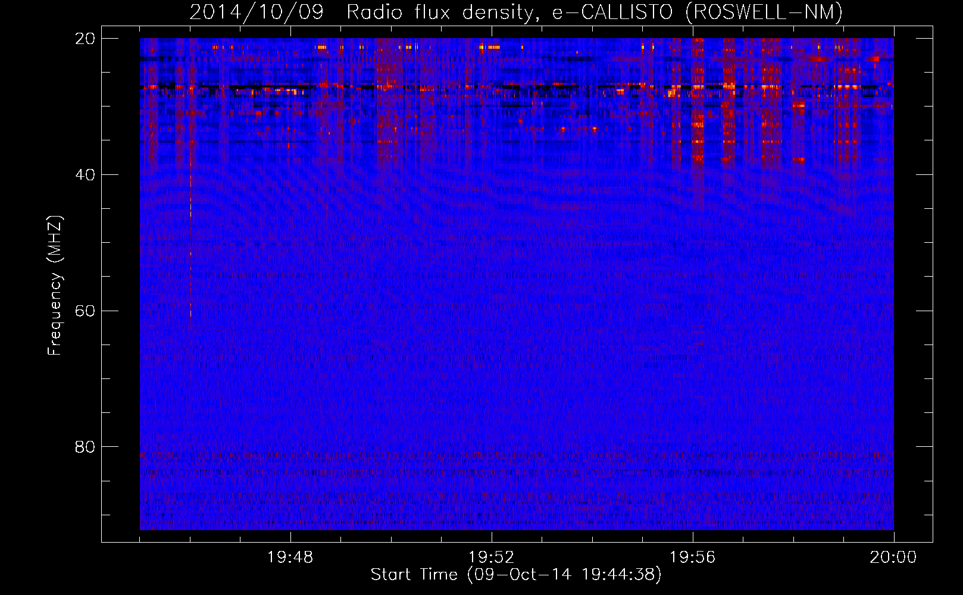Click the 19:52 time tick label

pos(491,558)
